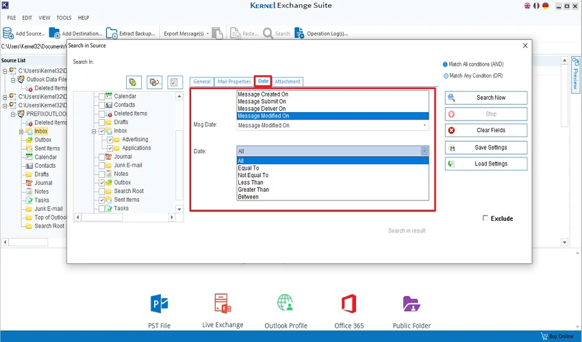582x342 pixels.
Task: Click the Tasks folder icon in Source List
Action: pos(29,200)
